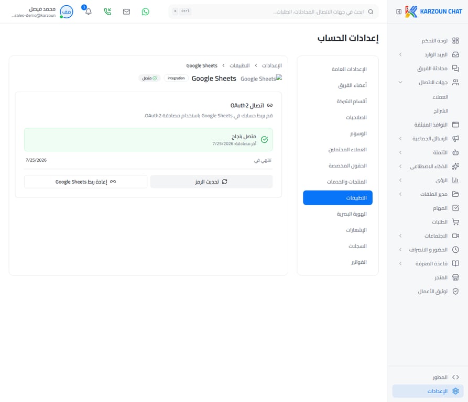Expand الأتمتة chevron
Viewport: 468px width, 402px height.
(x=400, y=152)
